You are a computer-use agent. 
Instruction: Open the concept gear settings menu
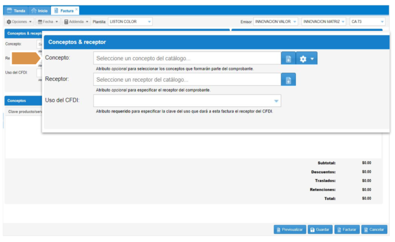tap(307, 59)
